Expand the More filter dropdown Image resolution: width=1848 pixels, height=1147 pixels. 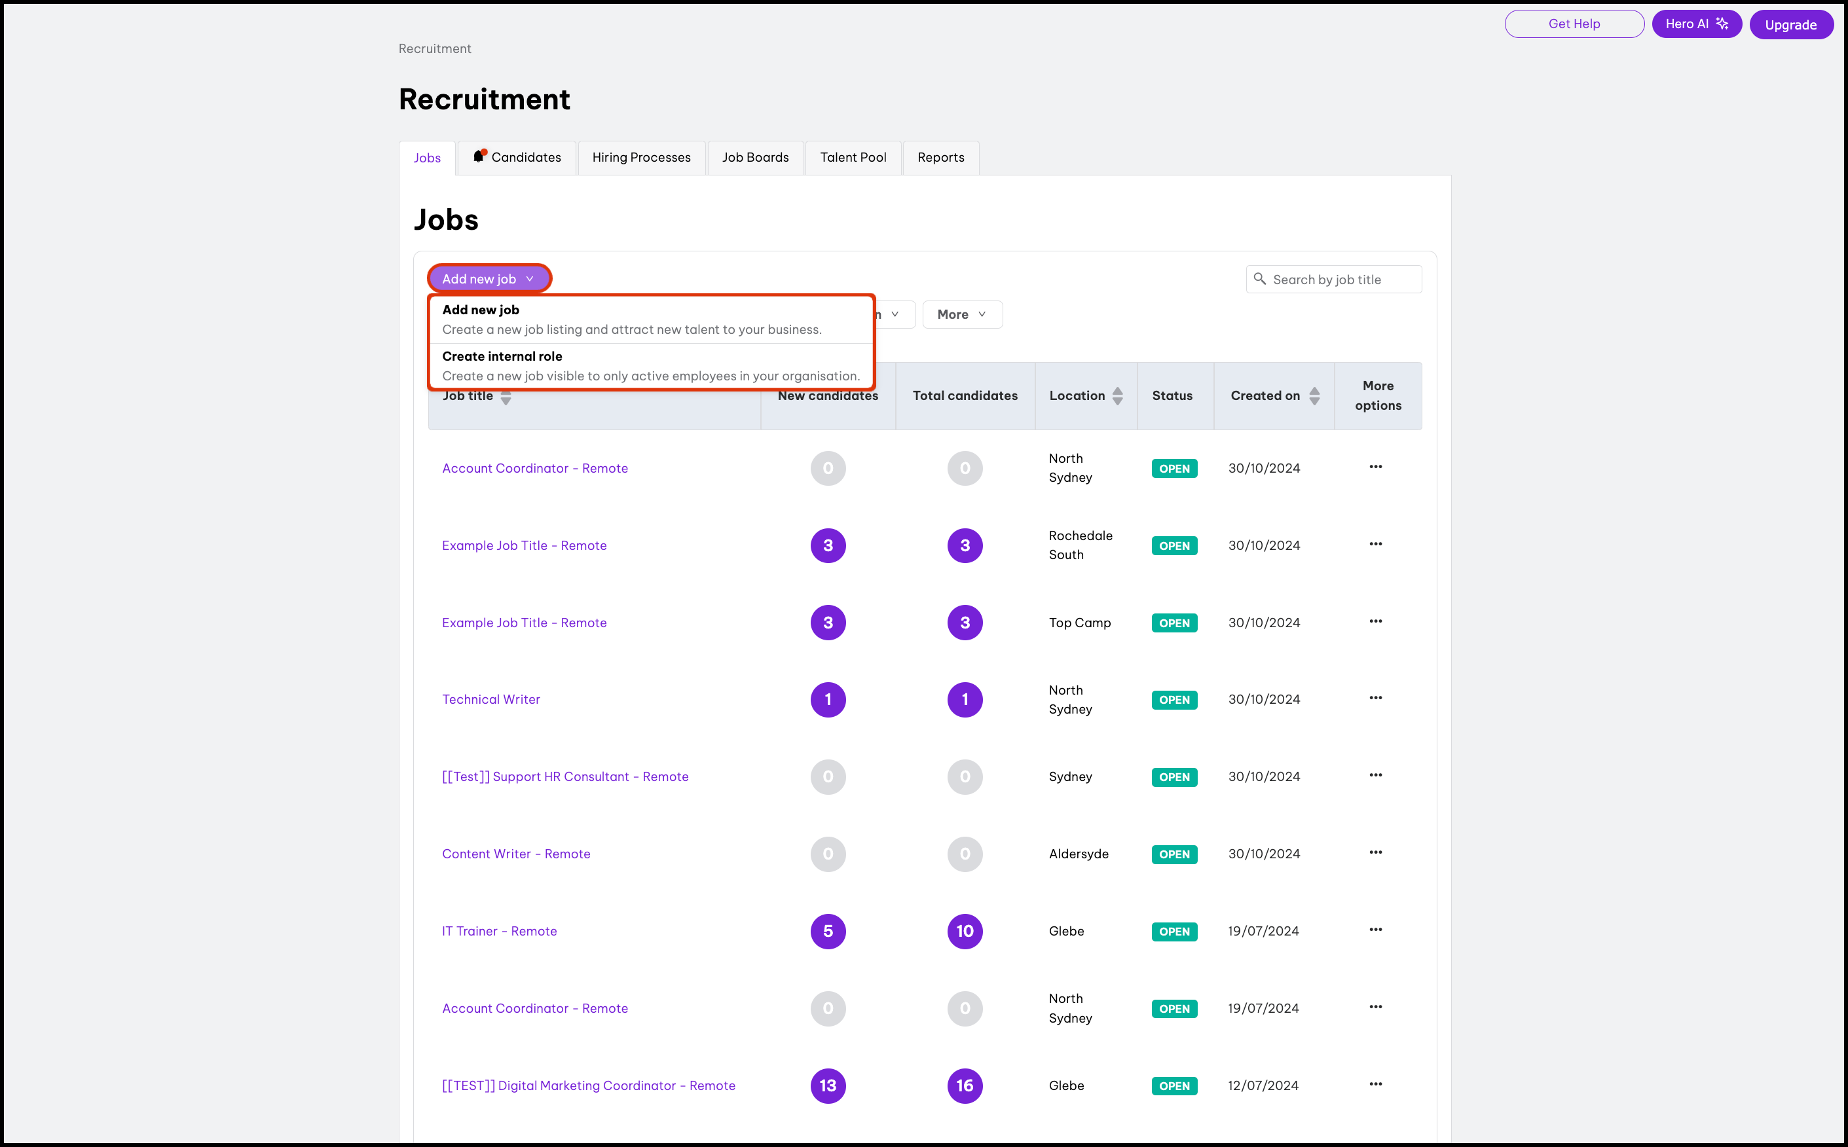click(962, 315)
